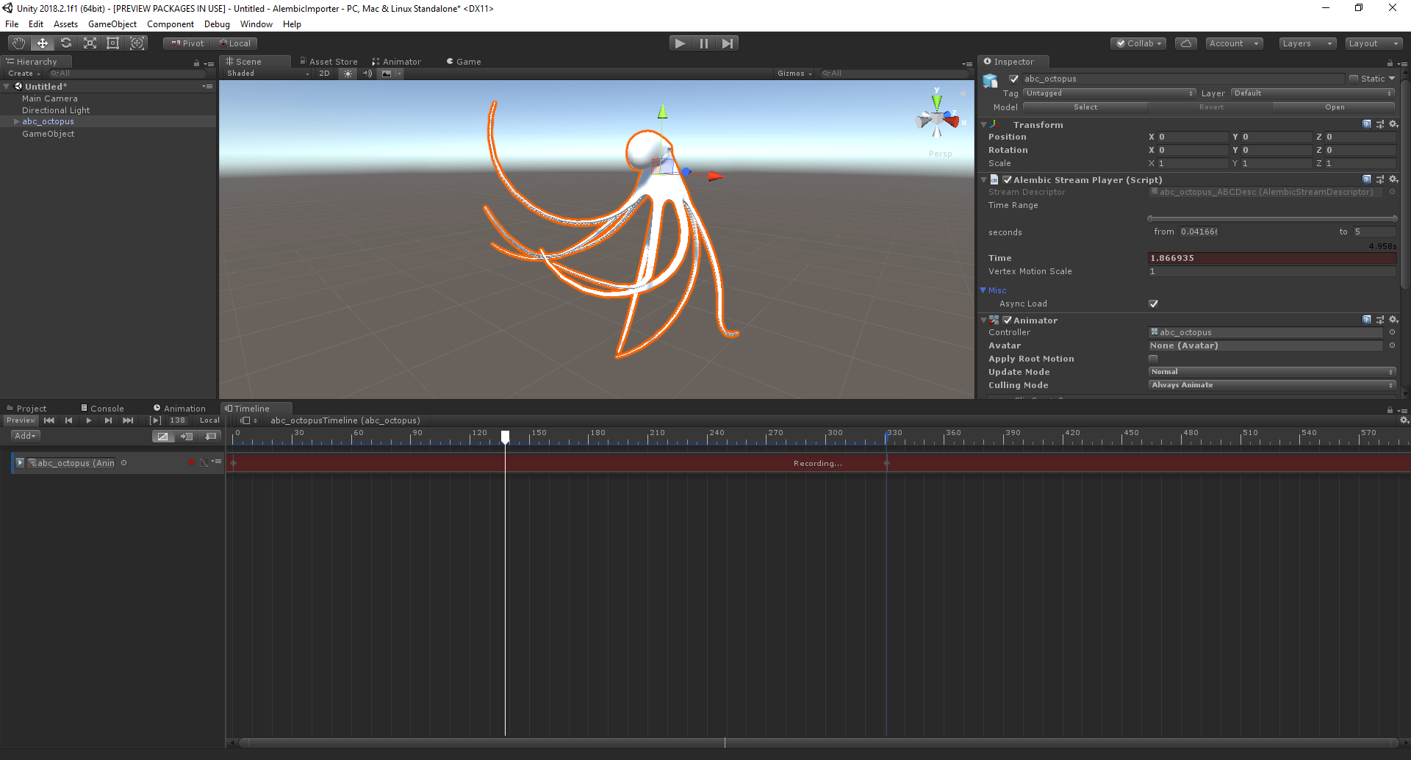The height and width of the screenshot is (760, 1411).
Task: Open the Culling Mode dropdown
Action: (1271, 384)
